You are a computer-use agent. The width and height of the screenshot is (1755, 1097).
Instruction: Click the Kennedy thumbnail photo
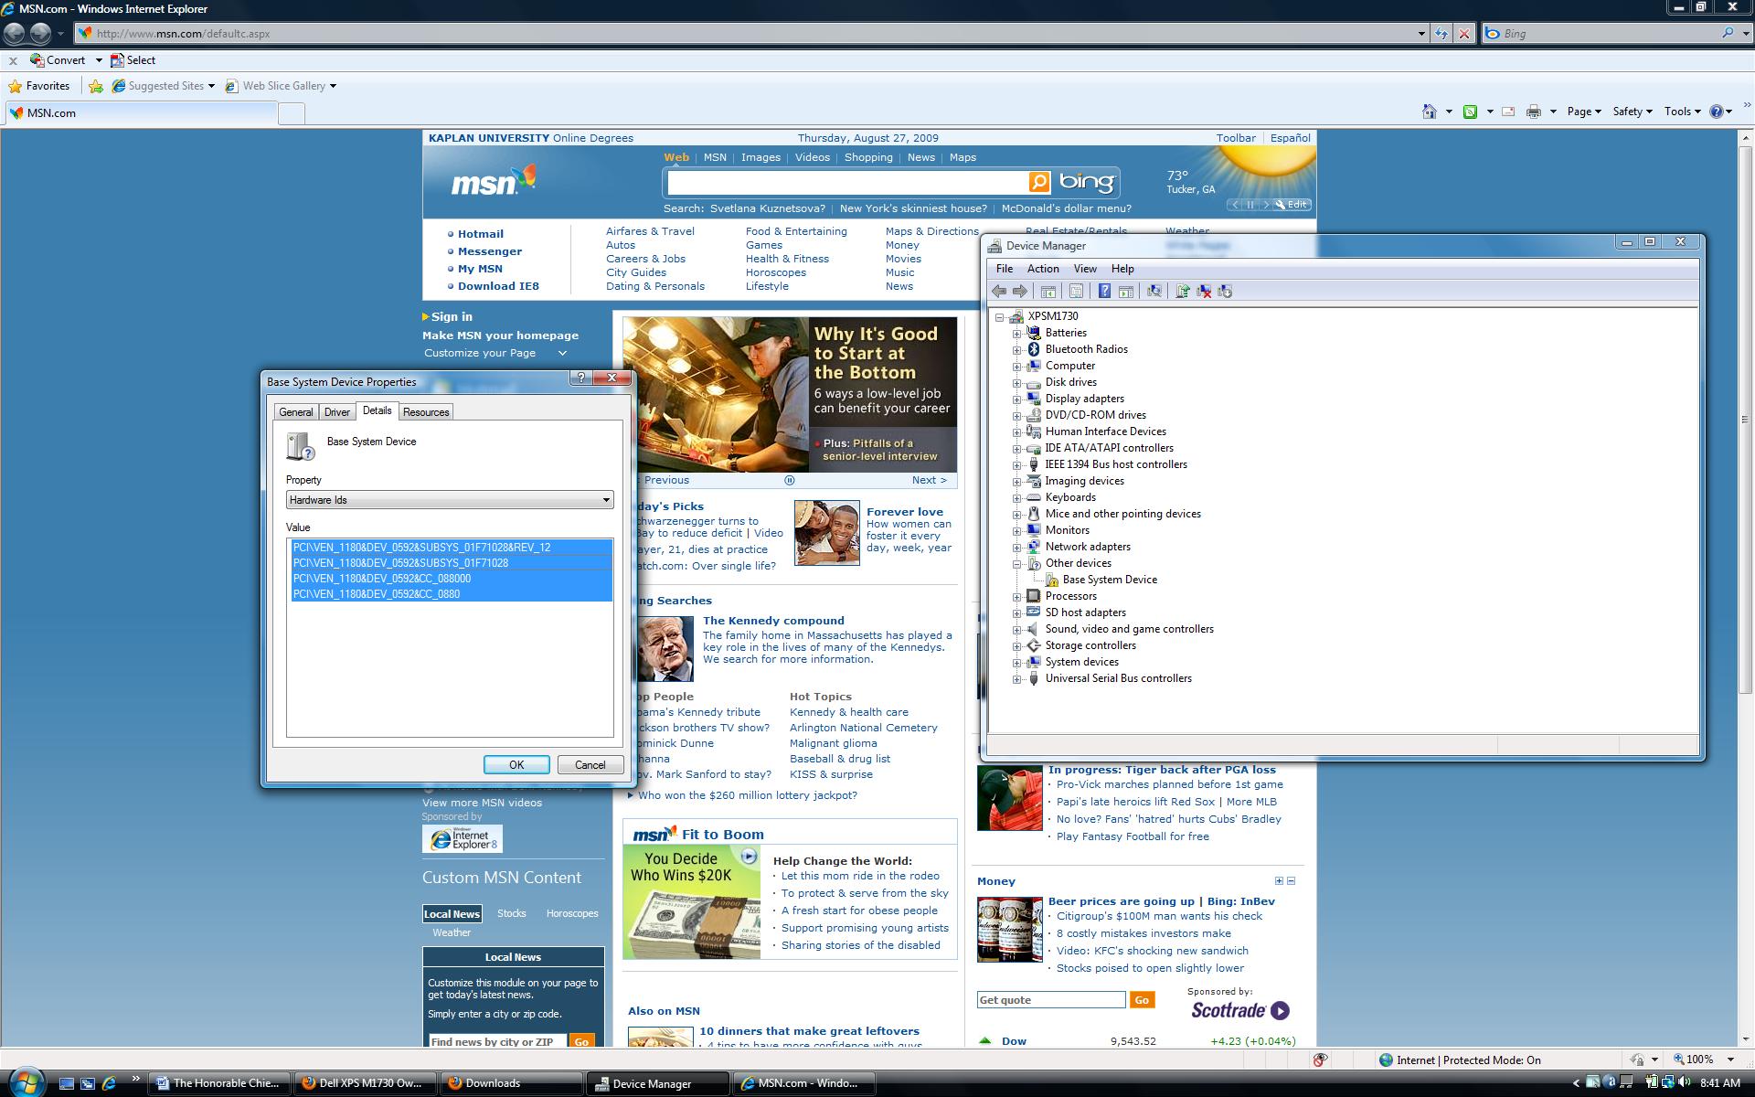[665, 649]
